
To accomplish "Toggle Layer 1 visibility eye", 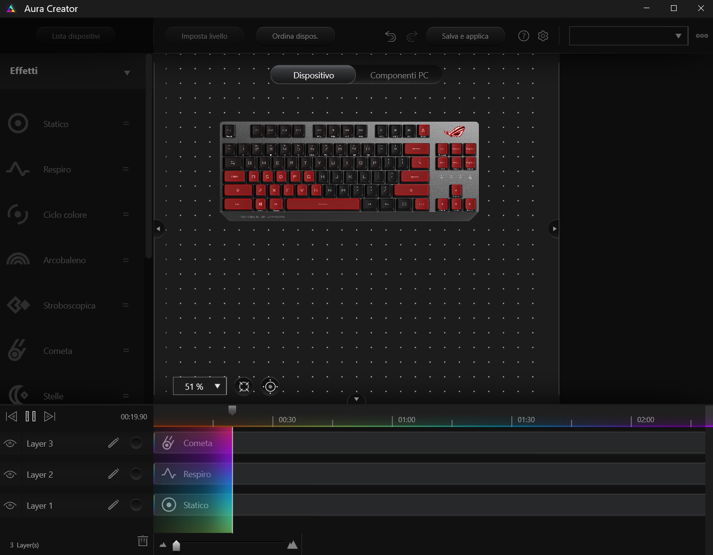I will coord(10,505).
